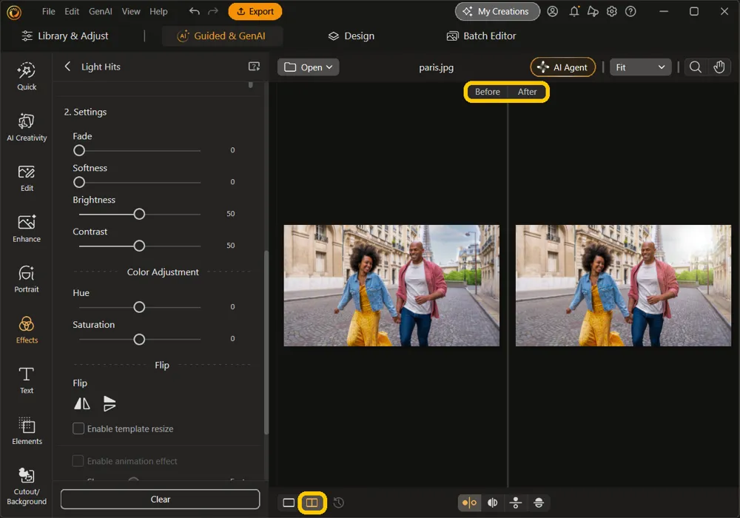740x518 pixels.
Task: Click the Brightness slider handle
Action: (139, 214)
